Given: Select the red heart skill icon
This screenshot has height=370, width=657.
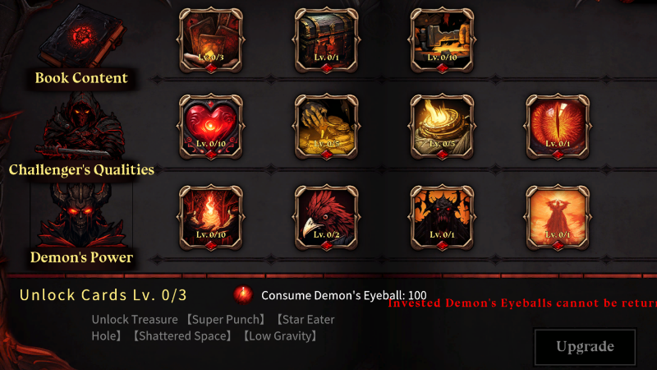Looking at the screenshot, I should tap(211, 127).
